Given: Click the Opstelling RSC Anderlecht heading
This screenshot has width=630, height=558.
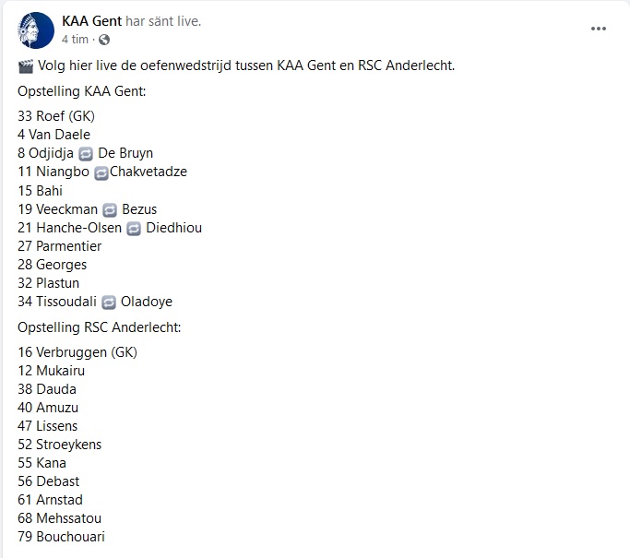Looking at the screenshot, I should [100, 327].
